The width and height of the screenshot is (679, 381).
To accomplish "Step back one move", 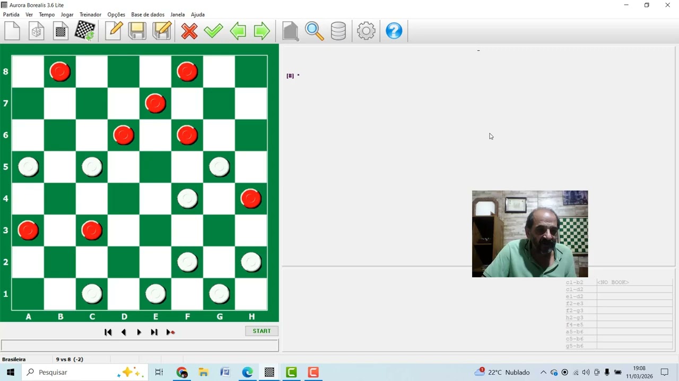I will coord(124,332).
